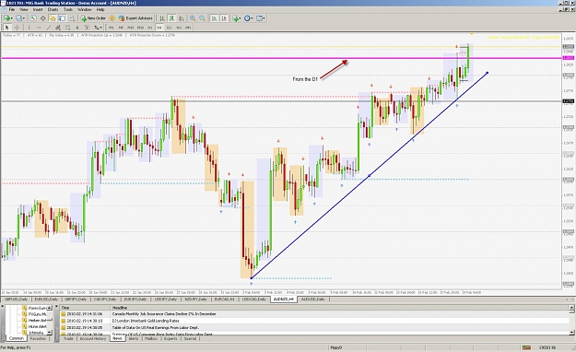Zoom out on the chart
The height and width of the screenshot is (352, 576).
202,18
